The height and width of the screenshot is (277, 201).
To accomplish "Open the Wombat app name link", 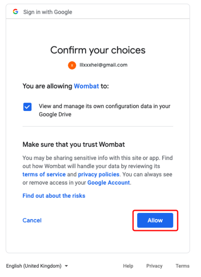I will click(x=86, y=86).
